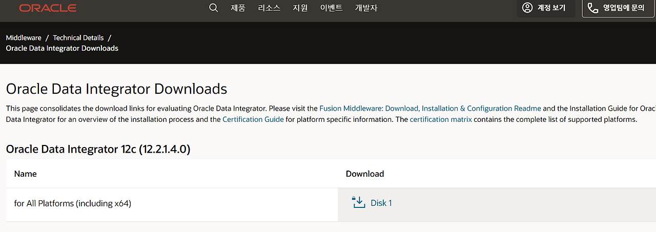Open the 지원 menu
This screenshot has height=232, width=656.
pos(300,8)
